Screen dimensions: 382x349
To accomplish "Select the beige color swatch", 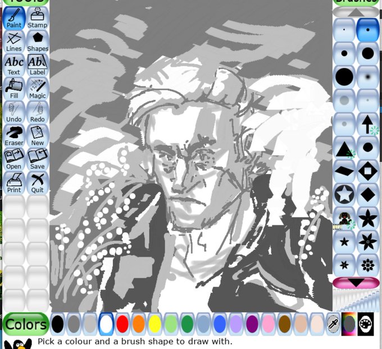I will (x=317, y=324).
